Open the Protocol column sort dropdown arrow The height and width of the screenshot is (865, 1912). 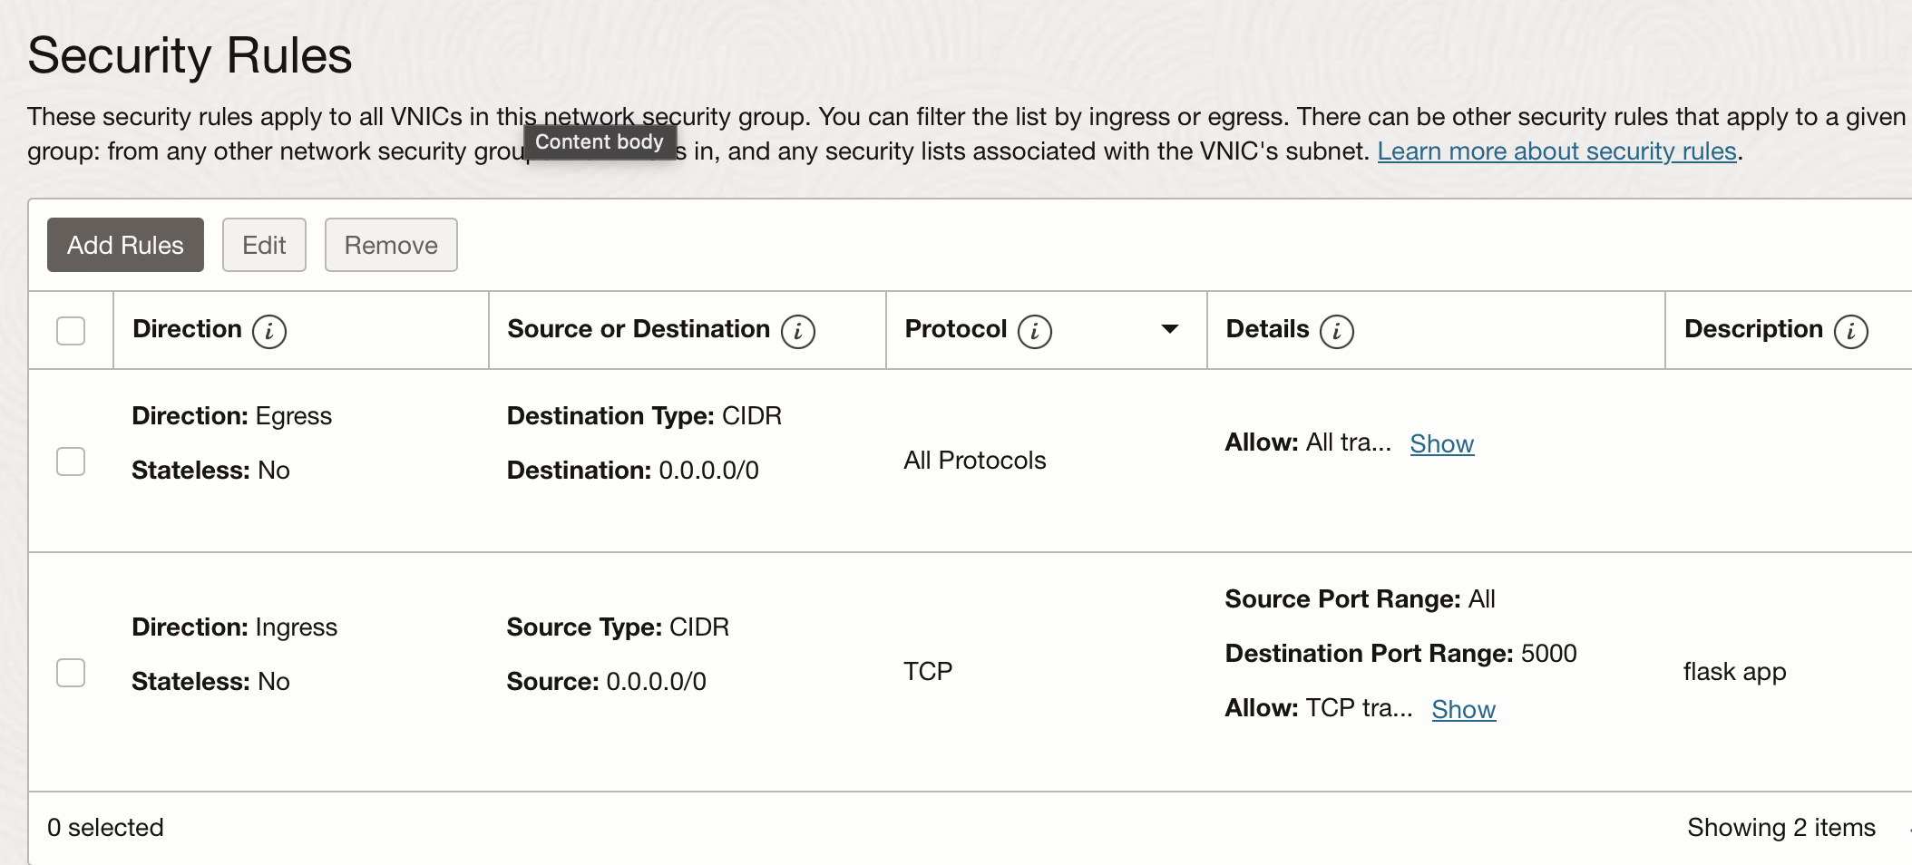click(1170, 329)
